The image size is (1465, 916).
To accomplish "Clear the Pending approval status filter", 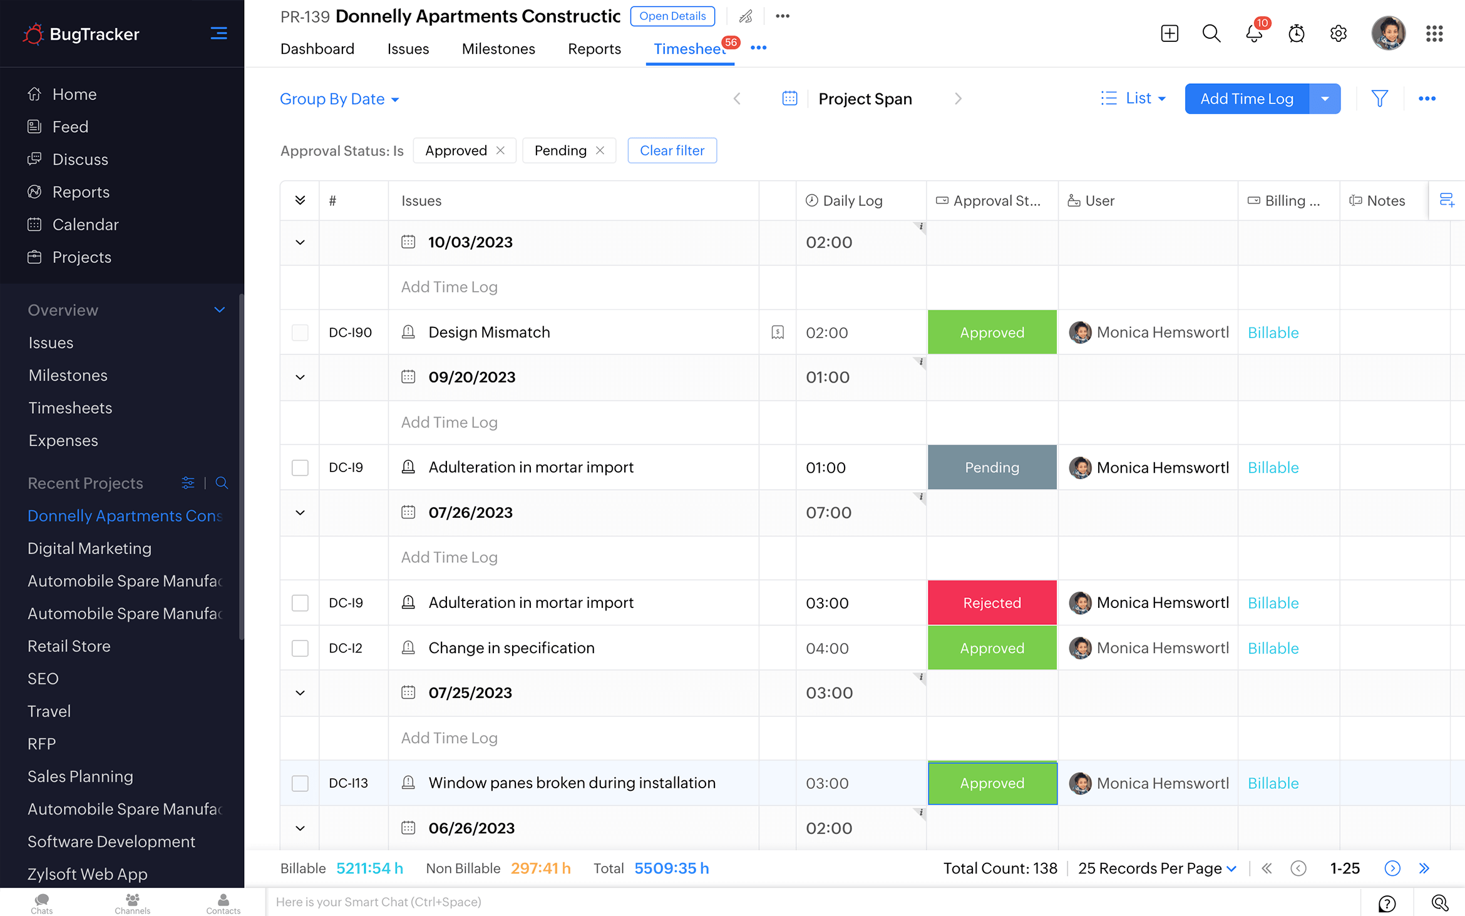I will pos(601,150).
